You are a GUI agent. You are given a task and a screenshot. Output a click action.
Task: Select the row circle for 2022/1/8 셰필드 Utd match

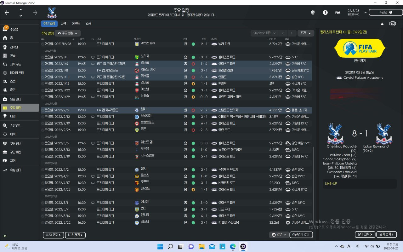pyautogui.click(x=43, y=71)
